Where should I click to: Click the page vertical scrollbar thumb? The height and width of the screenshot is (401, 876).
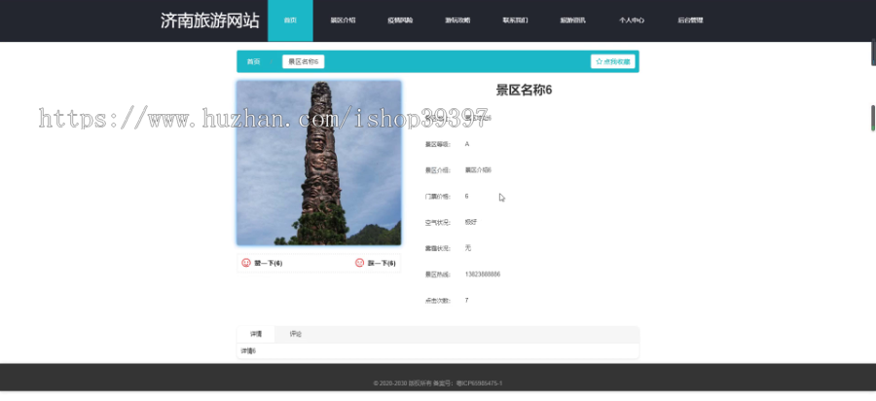(x=873, y=118)
